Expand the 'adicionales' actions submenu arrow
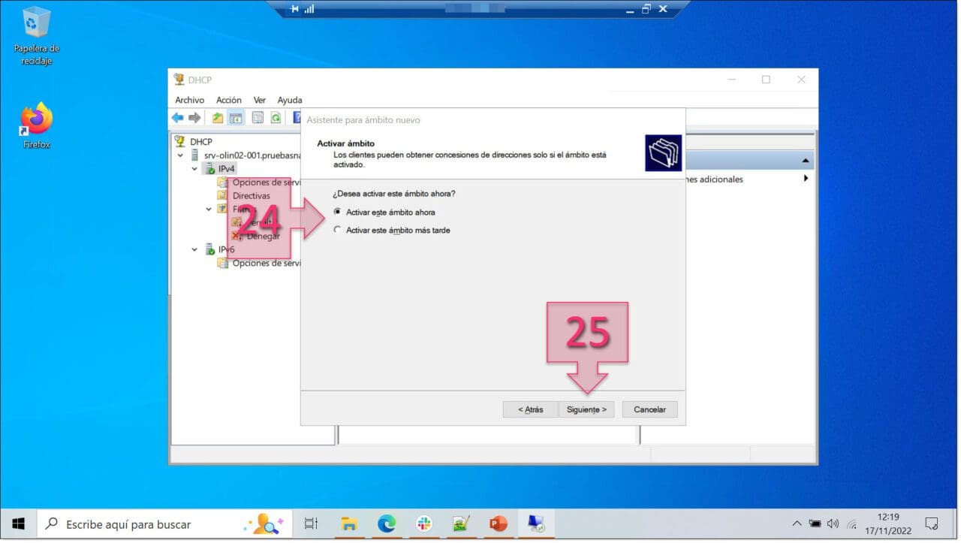Viewport: 961px width, 543px height. (806, 179)
